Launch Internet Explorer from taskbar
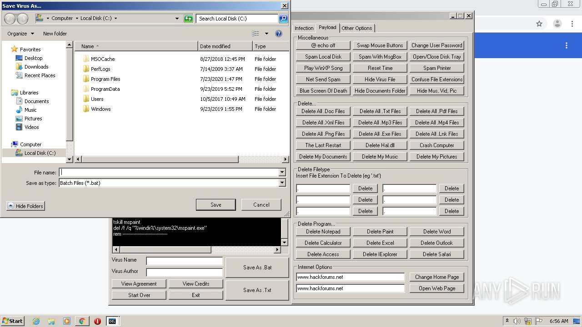Screen dimensions: 582x327 pos(36,321)
